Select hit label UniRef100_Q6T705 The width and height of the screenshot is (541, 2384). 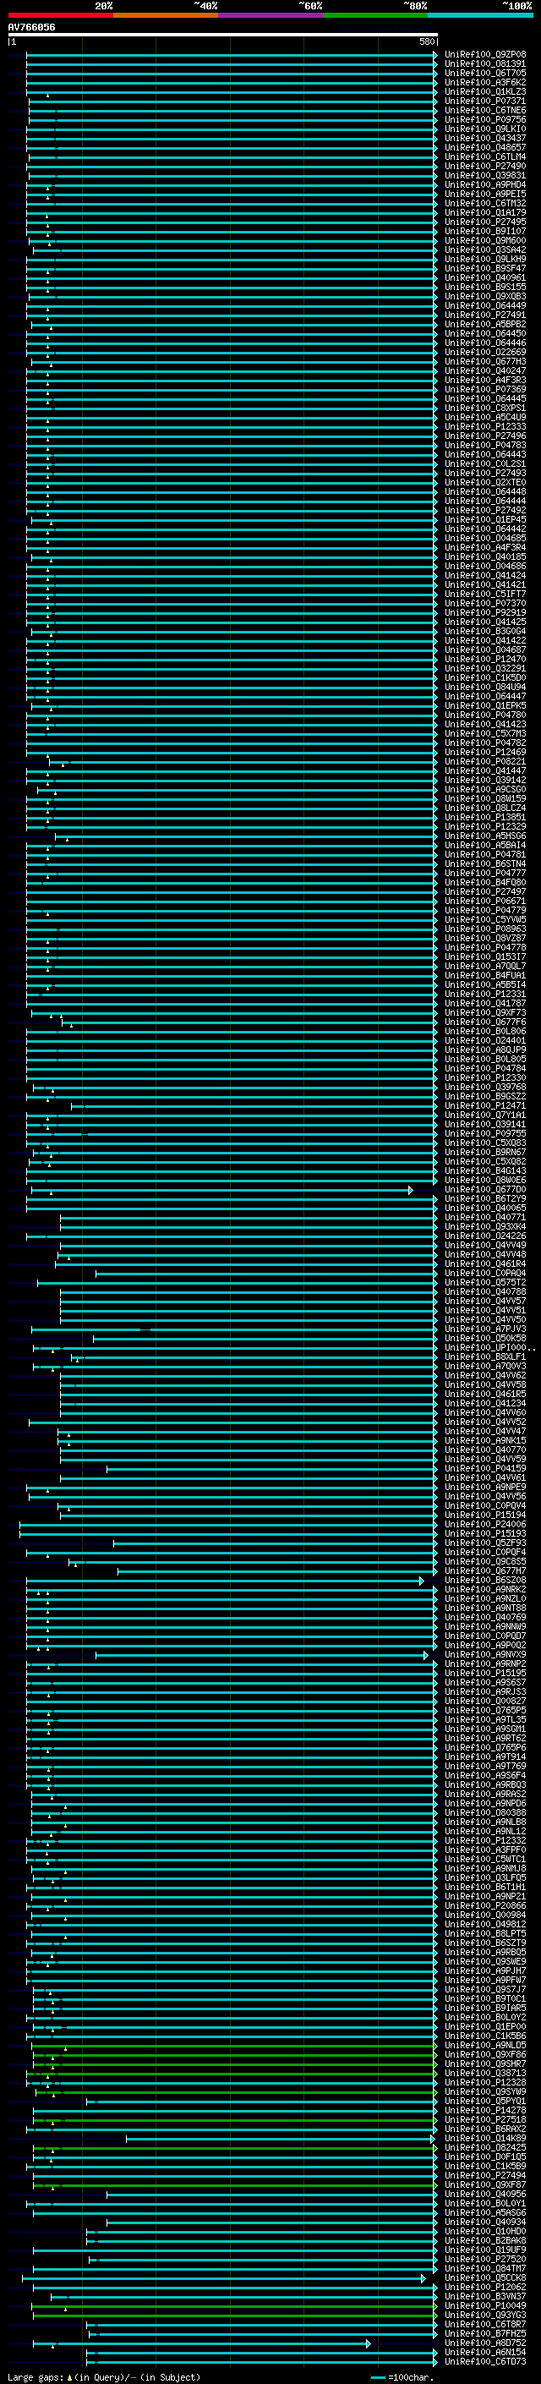click(485, 73)
